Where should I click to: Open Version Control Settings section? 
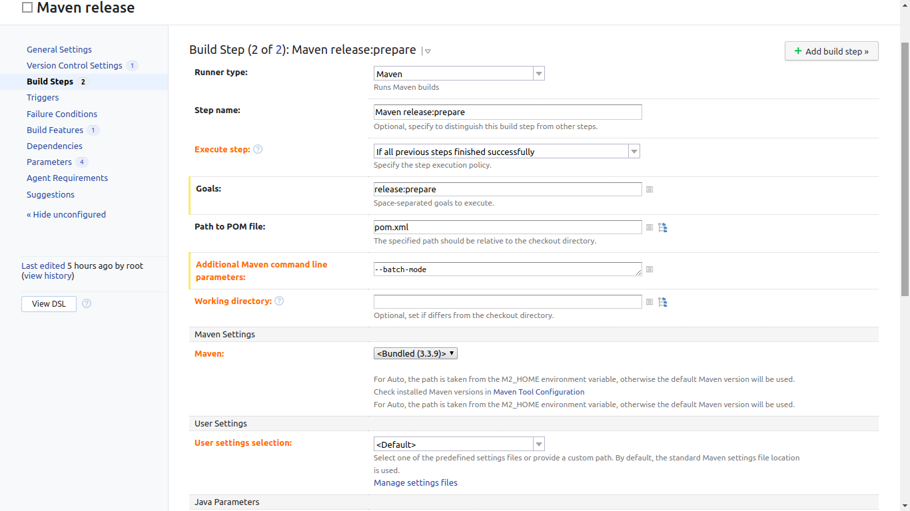coord(75,66)
